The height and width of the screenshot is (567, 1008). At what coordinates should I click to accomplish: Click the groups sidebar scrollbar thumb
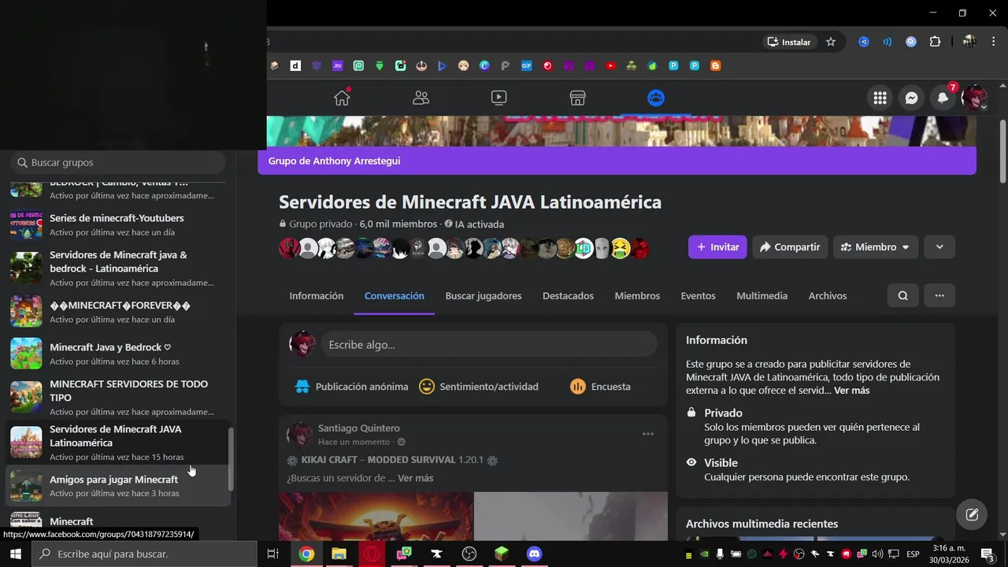pyautogui.click(x=231, y=458)
